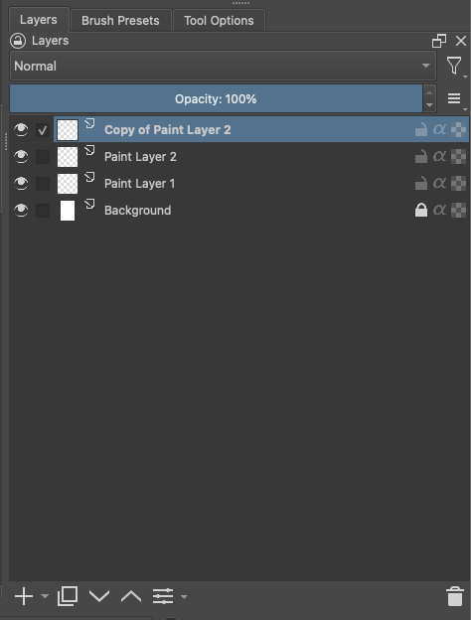
Task: Lock the Paint Layer 1 layer
Action: pos(421,184)
